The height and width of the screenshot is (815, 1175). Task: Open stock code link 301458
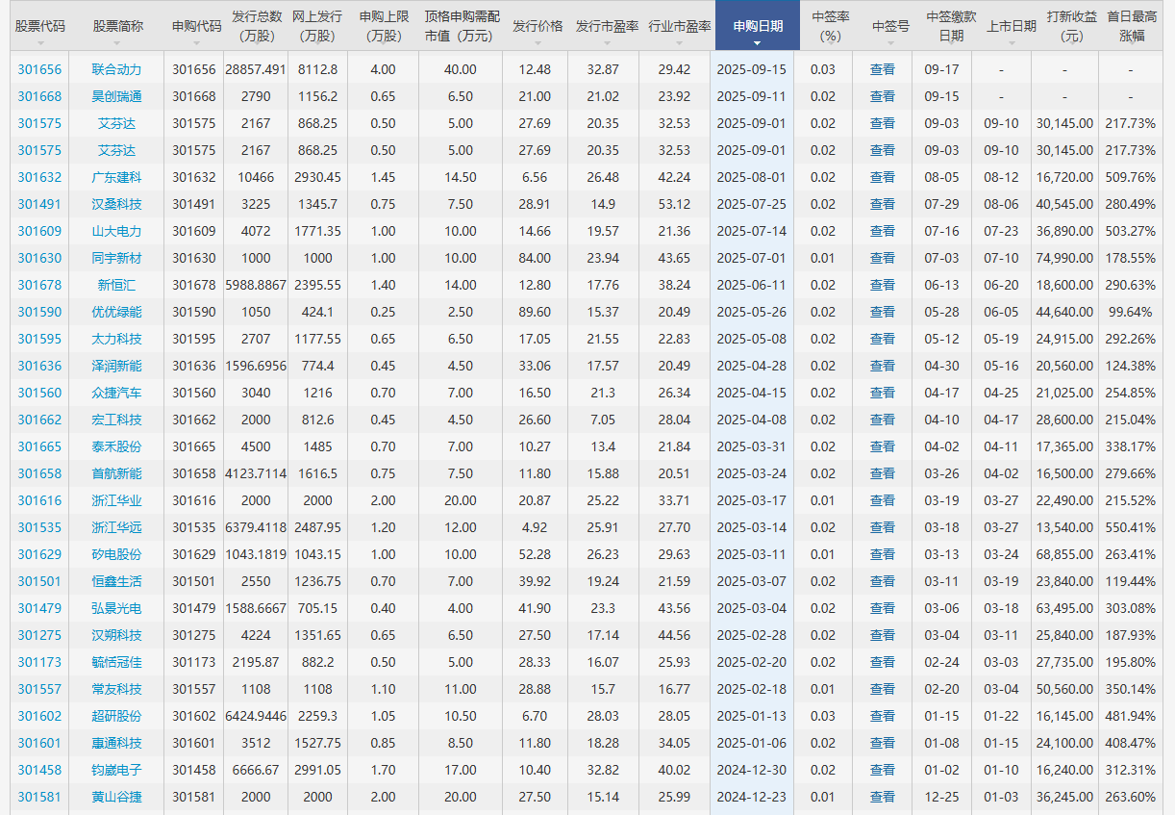click(39, 770)
